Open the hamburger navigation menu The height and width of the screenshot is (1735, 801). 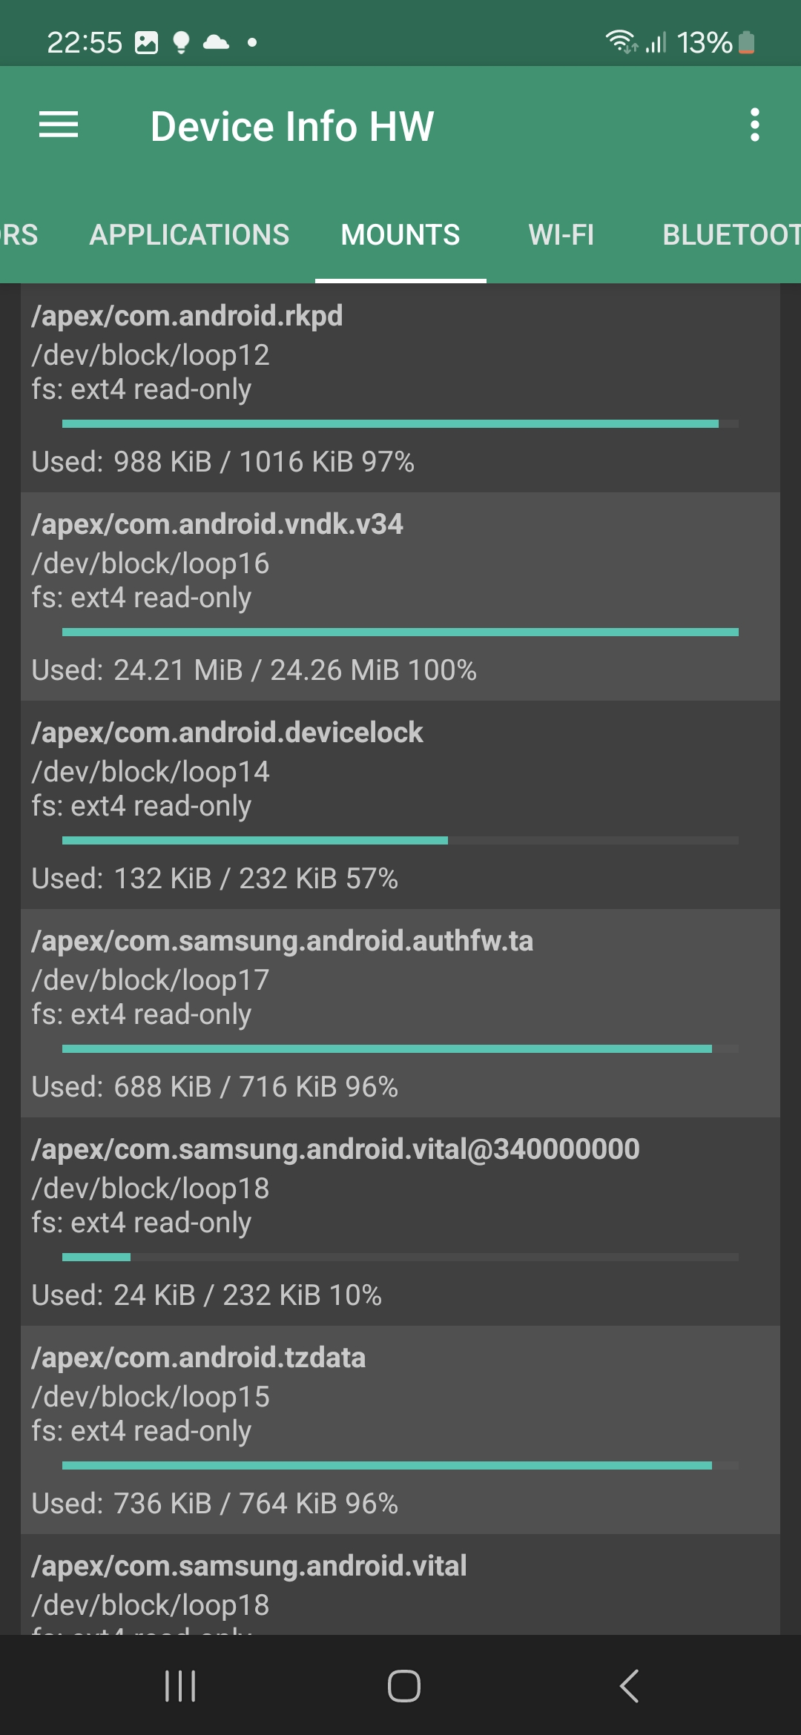[59, 125]
